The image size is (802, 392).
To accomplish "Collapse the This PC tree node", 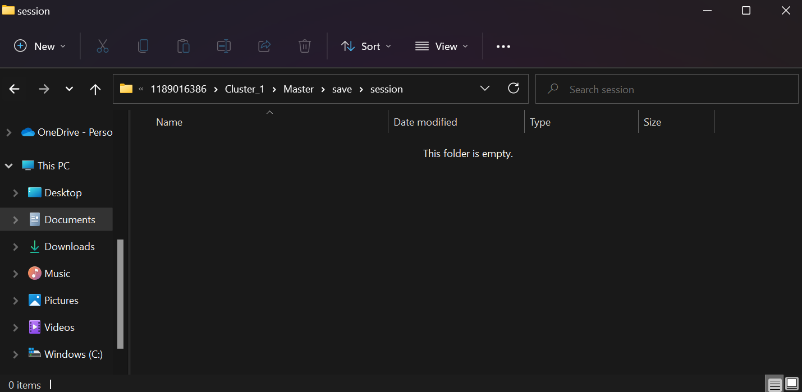I will pyautogui.click(x=9, y=166).
